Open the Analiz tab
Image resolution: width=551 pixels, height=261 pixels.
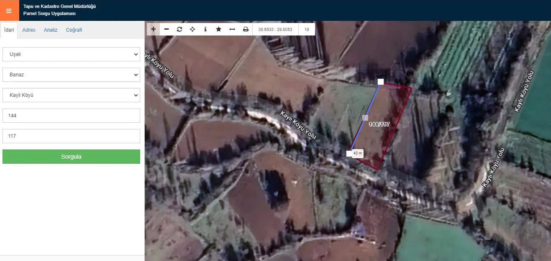pos(51,30)
